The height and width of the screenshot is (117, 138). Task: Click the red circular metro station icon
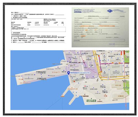tap(74, 81)
